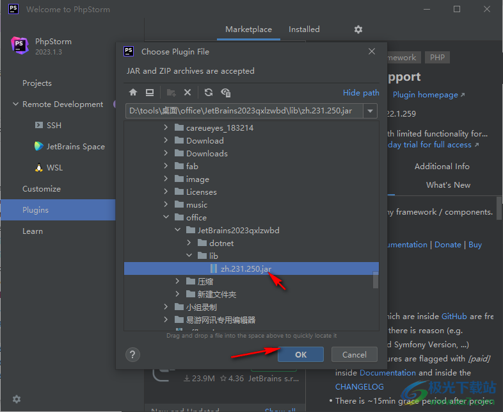
Task: Expand the 压缩 folder
Action: (177, 281)
